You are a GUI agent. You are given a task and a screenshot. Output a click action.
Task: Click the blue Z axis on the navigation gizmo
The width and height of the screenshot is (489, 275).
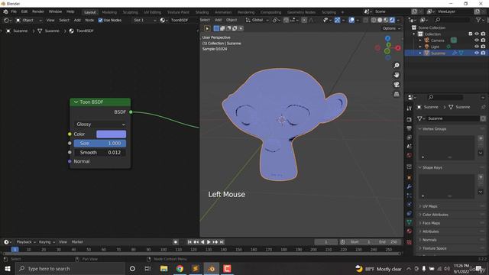(387, 38)
